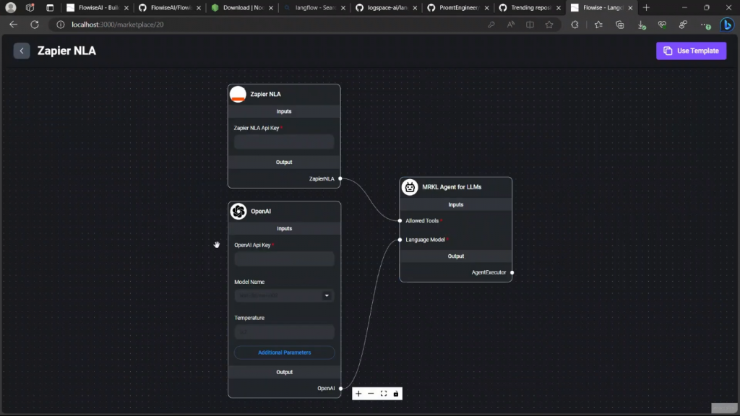Zoom out with the canvas minus control
Screen dimensions: 740x416
click(x=371, y=394)
